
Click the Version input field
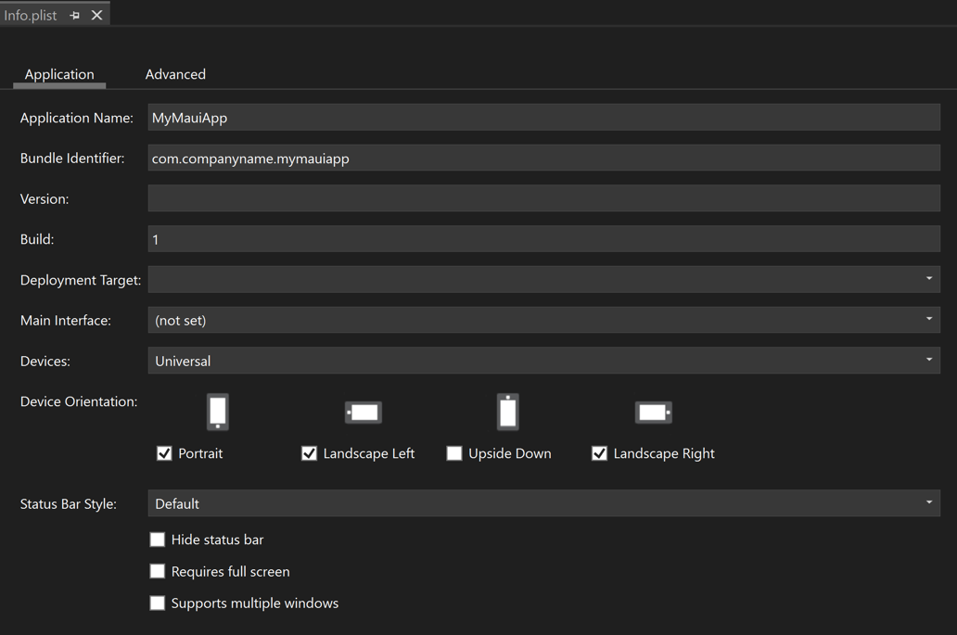[544, 197]
